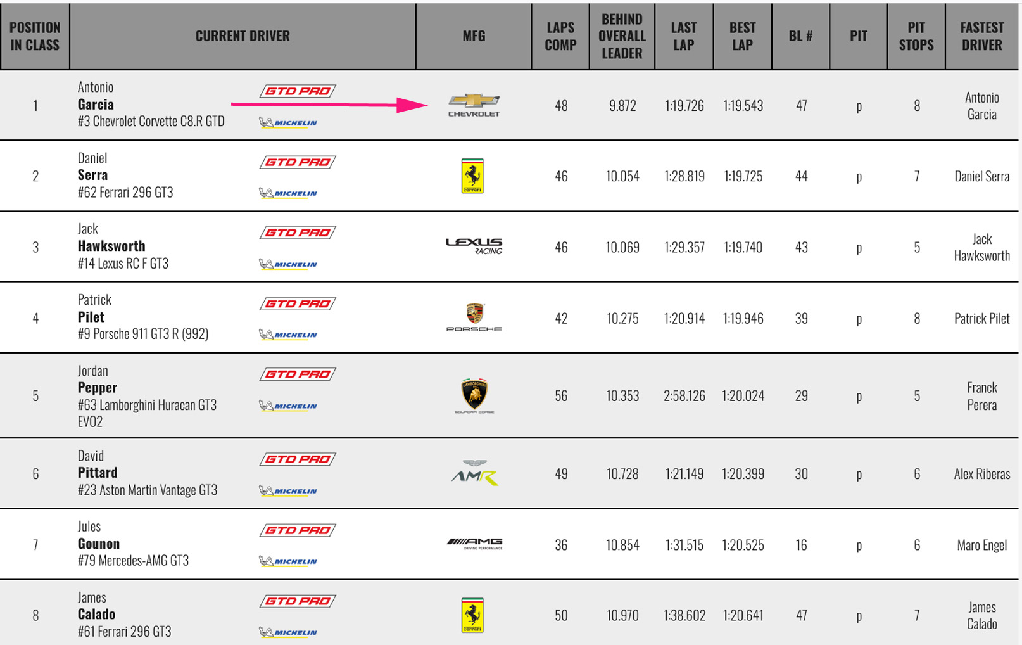Click the Porsche crest logo
The height and width of the screenshot is (645, 1022).
coord(474,317)
